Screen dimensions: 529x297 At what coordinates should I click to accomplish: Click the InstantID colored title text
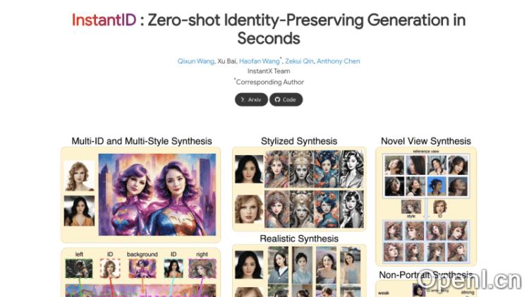104,20
